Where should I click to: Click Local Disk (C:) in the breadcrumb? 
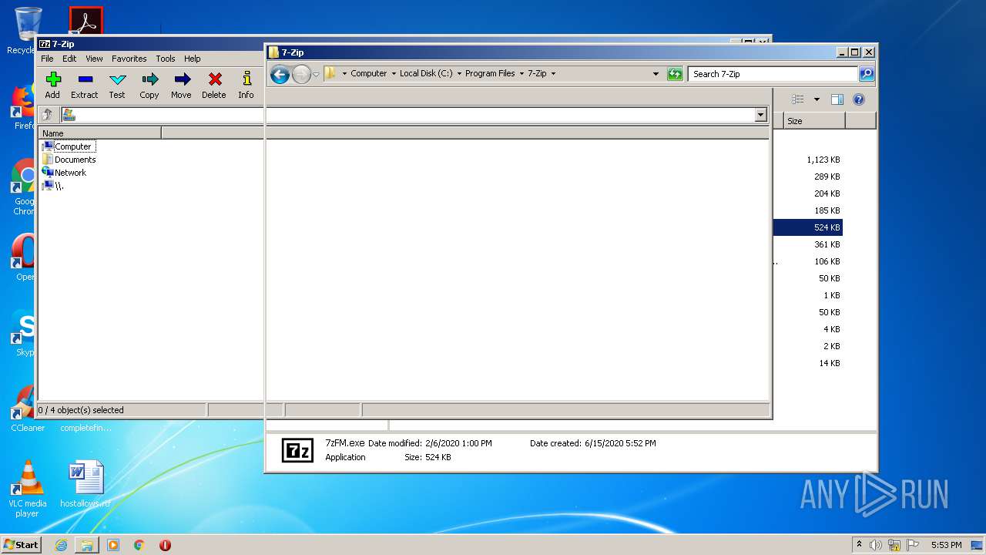click(x=426, y=74)
